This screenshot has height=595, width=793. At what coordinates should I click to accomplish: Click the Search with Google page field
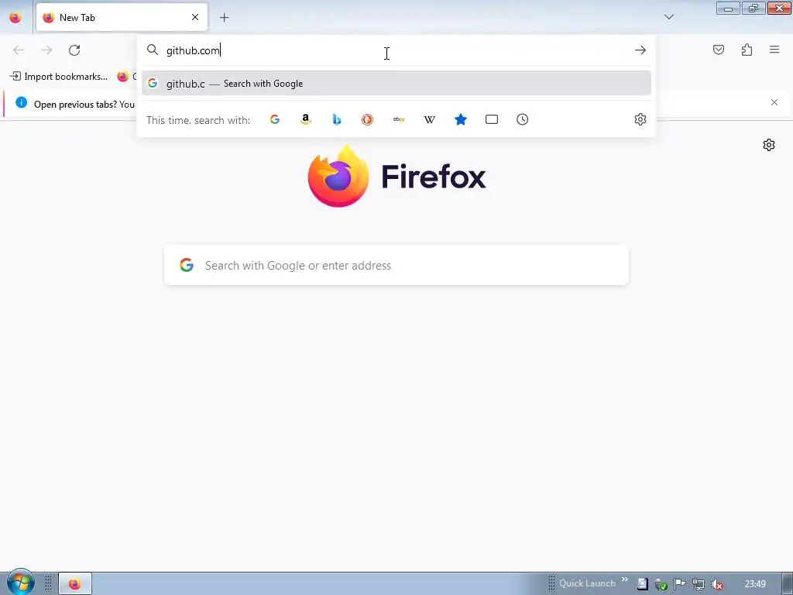(x=396, y=265)
